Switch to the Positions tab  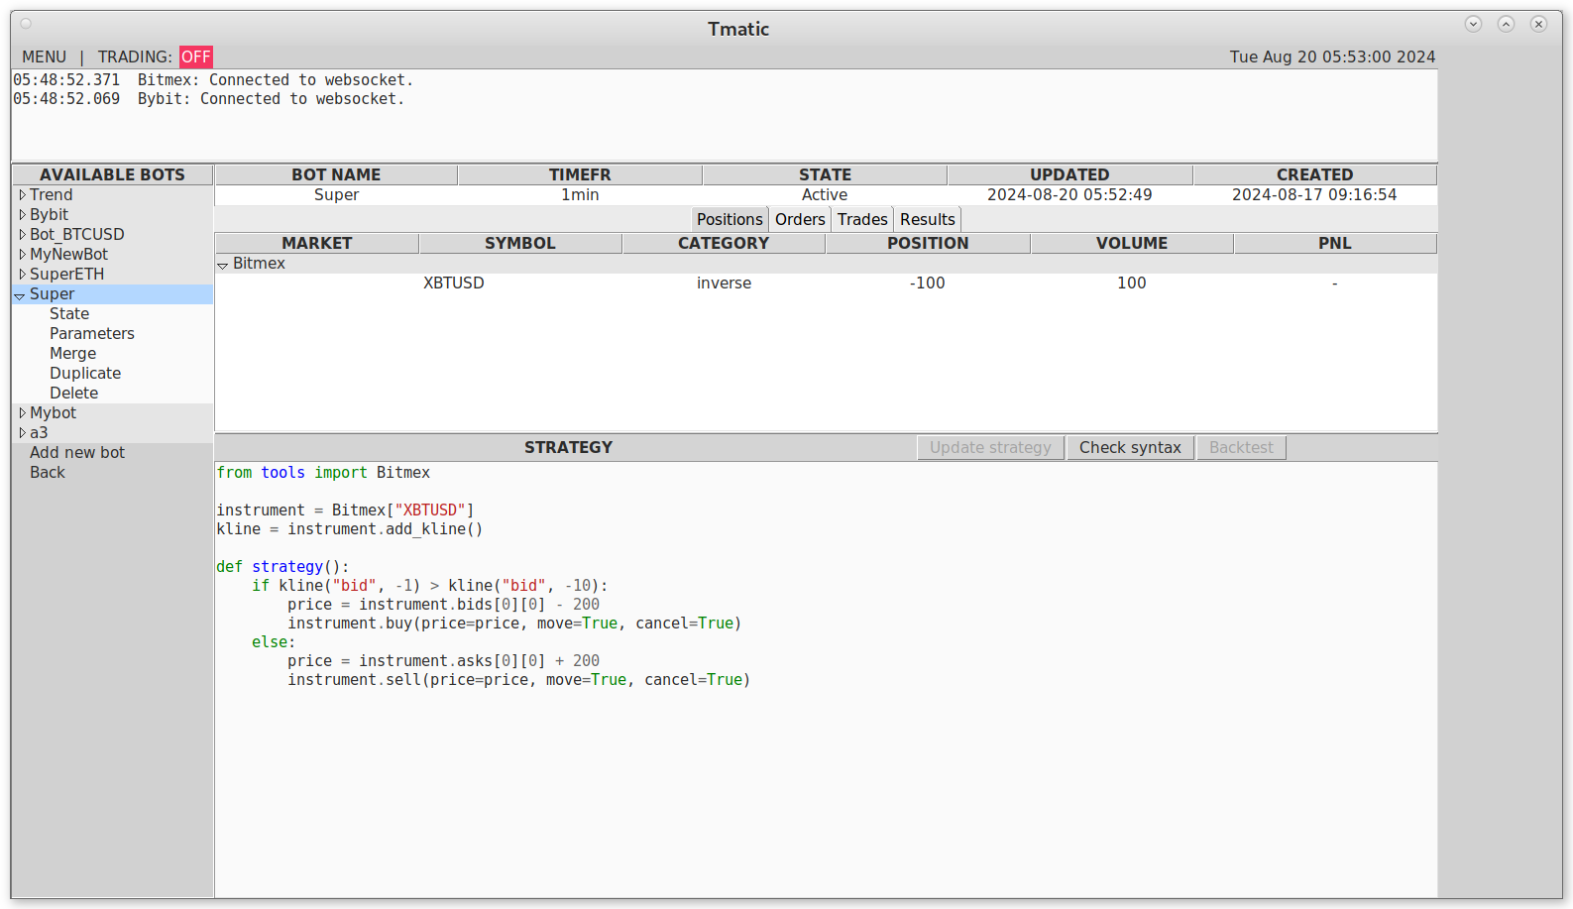(730, 219)
